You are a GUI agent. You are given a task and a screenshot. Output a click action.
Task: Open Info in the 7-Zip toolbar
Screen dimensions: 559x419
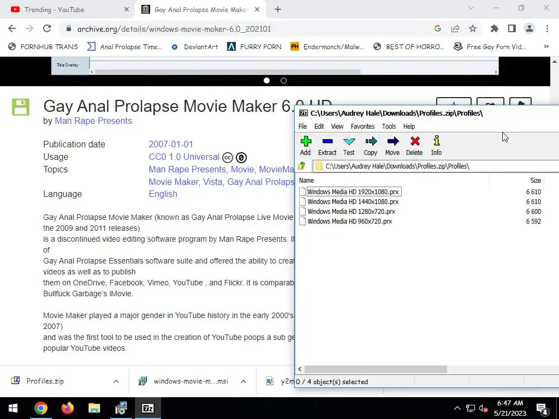[436, 145]
